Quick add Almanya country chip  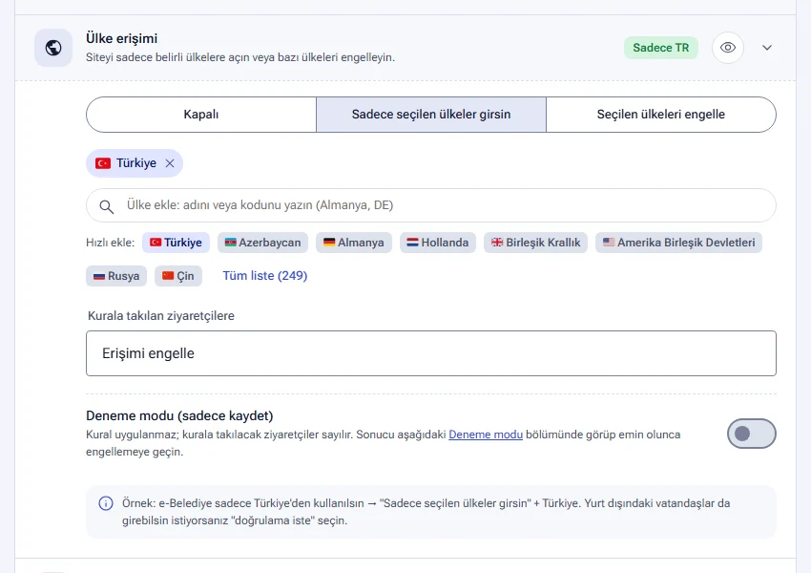click(354, 243)
